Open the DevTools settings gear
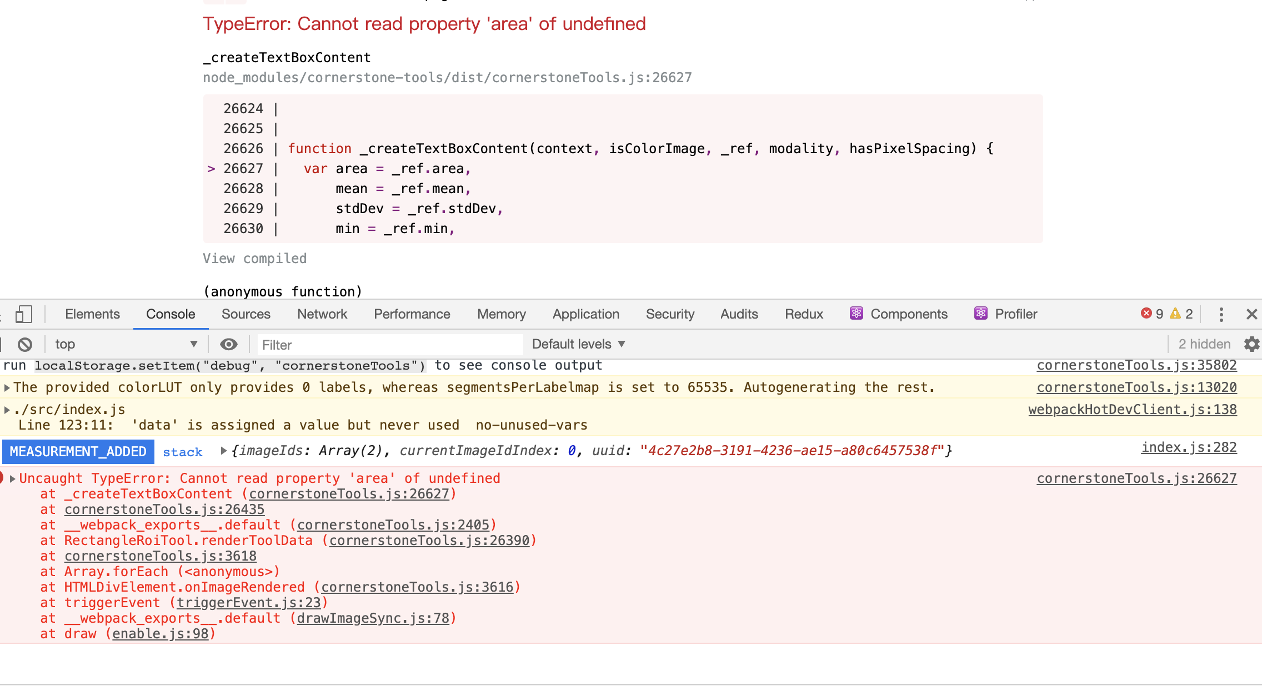1262x686 pixels. click(1251, 344)
